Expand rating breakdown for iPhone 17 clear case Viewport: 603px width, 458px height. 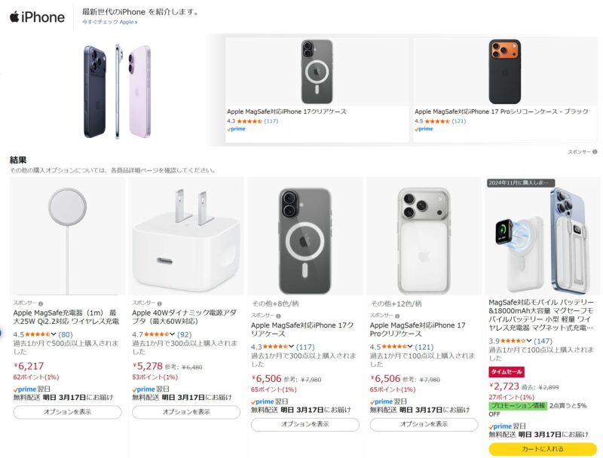point(291,347)
